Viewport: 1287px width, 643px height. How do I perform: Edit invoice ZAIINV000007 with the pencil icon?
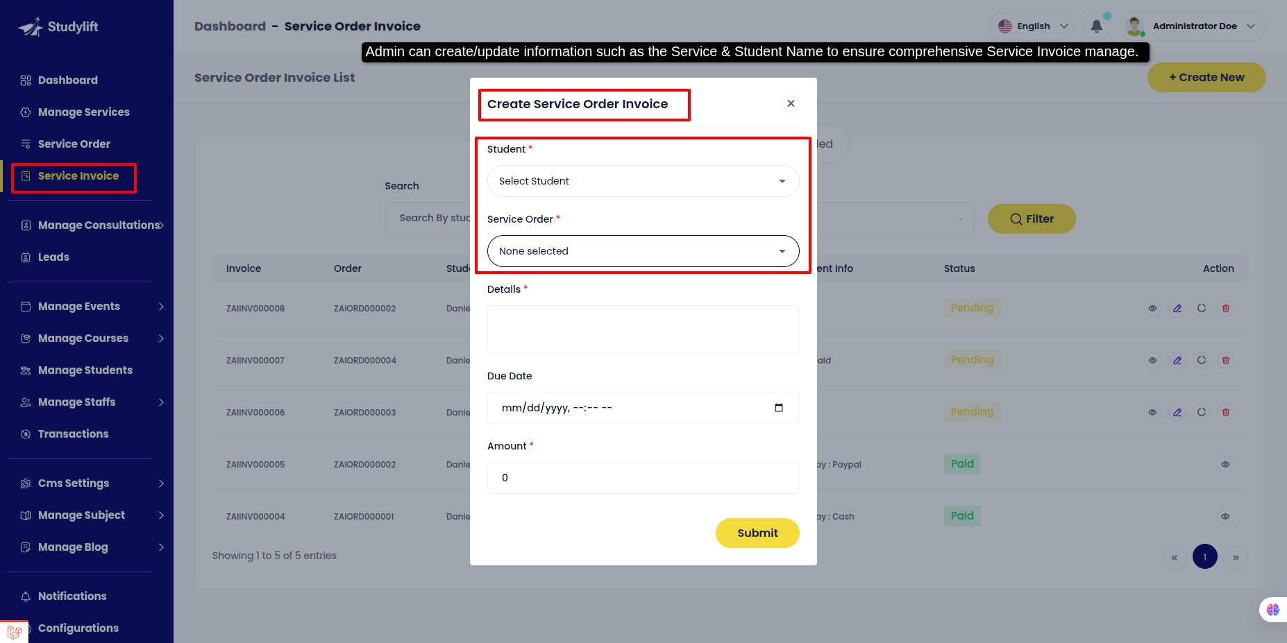point(1177,360)
